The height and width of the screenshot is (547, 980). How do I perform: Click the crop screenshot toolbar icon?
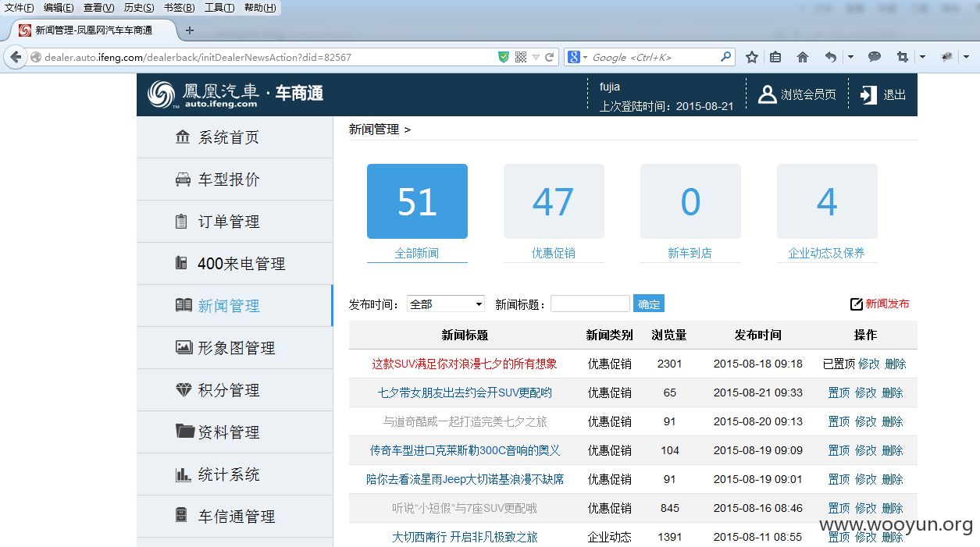pyautogui.click(x=902, y=57)
